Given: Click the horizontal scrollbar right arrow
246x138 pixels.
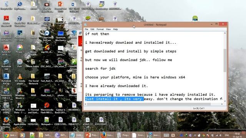Looking at the screenshot, I should point(222,104).
